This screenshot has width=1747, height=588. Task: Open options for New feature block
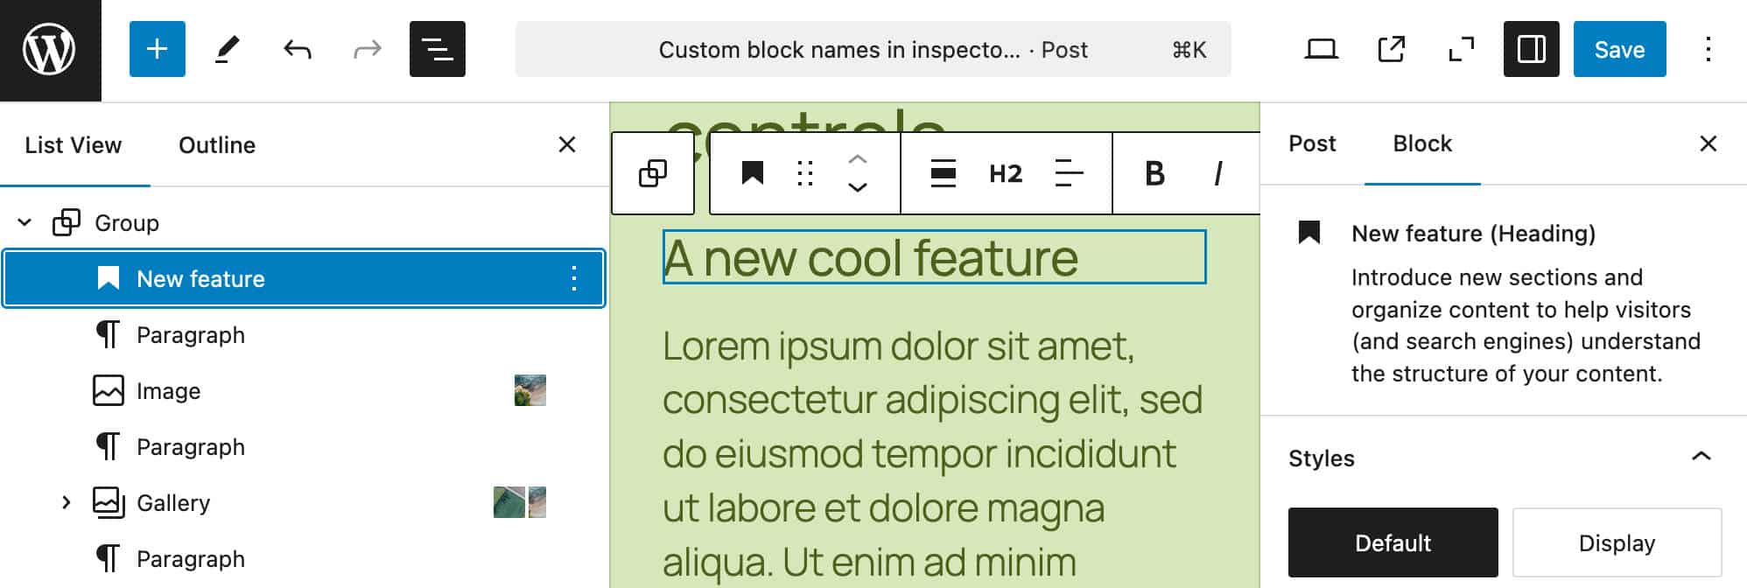[574, 278]
